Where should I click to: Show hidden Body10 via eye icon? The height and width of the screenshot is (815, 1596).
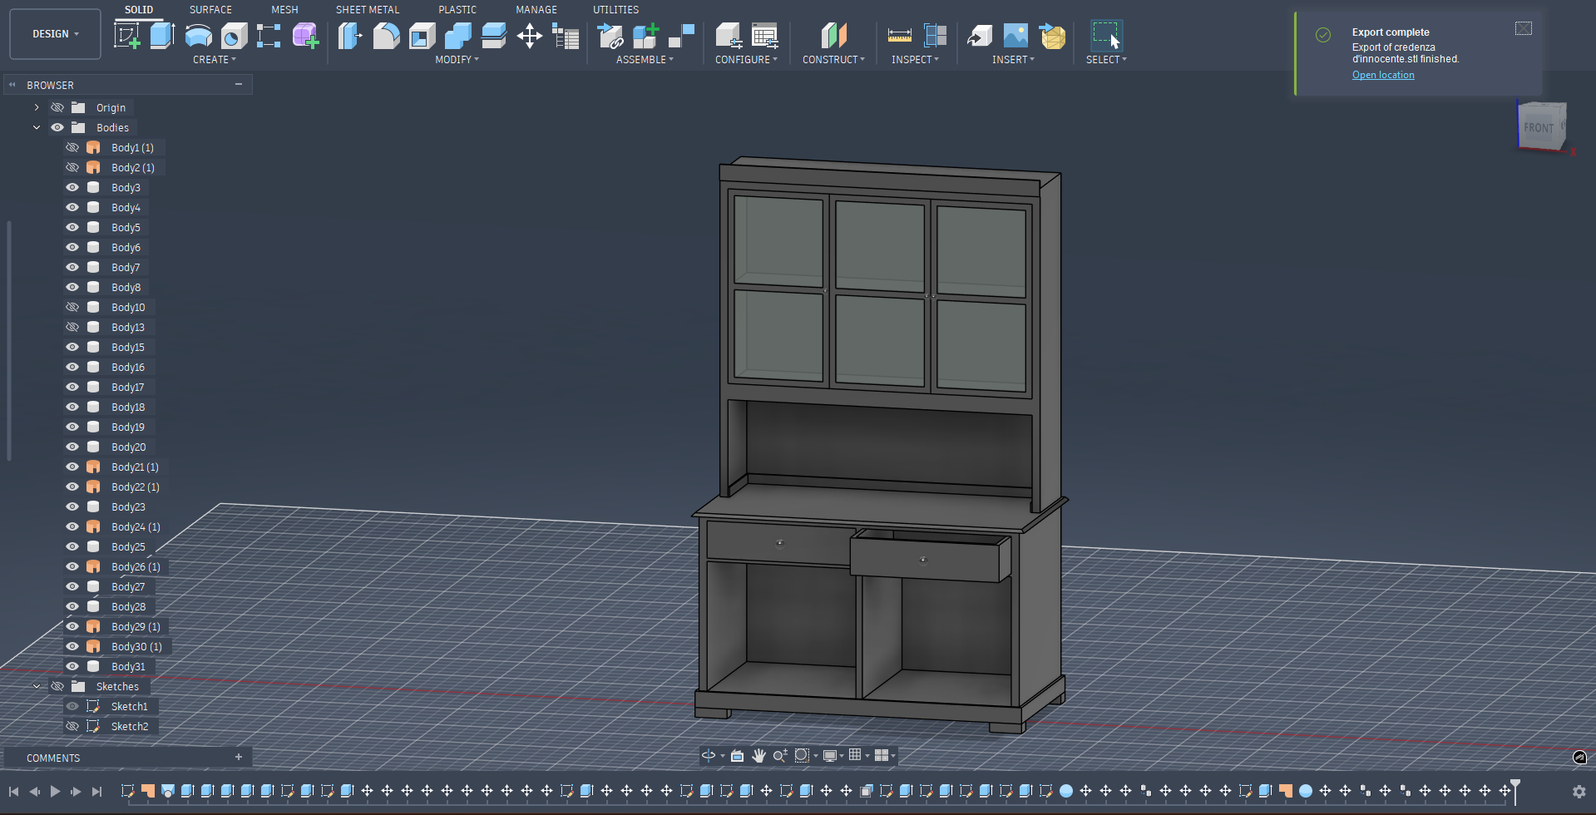click(x=72, y=308)
